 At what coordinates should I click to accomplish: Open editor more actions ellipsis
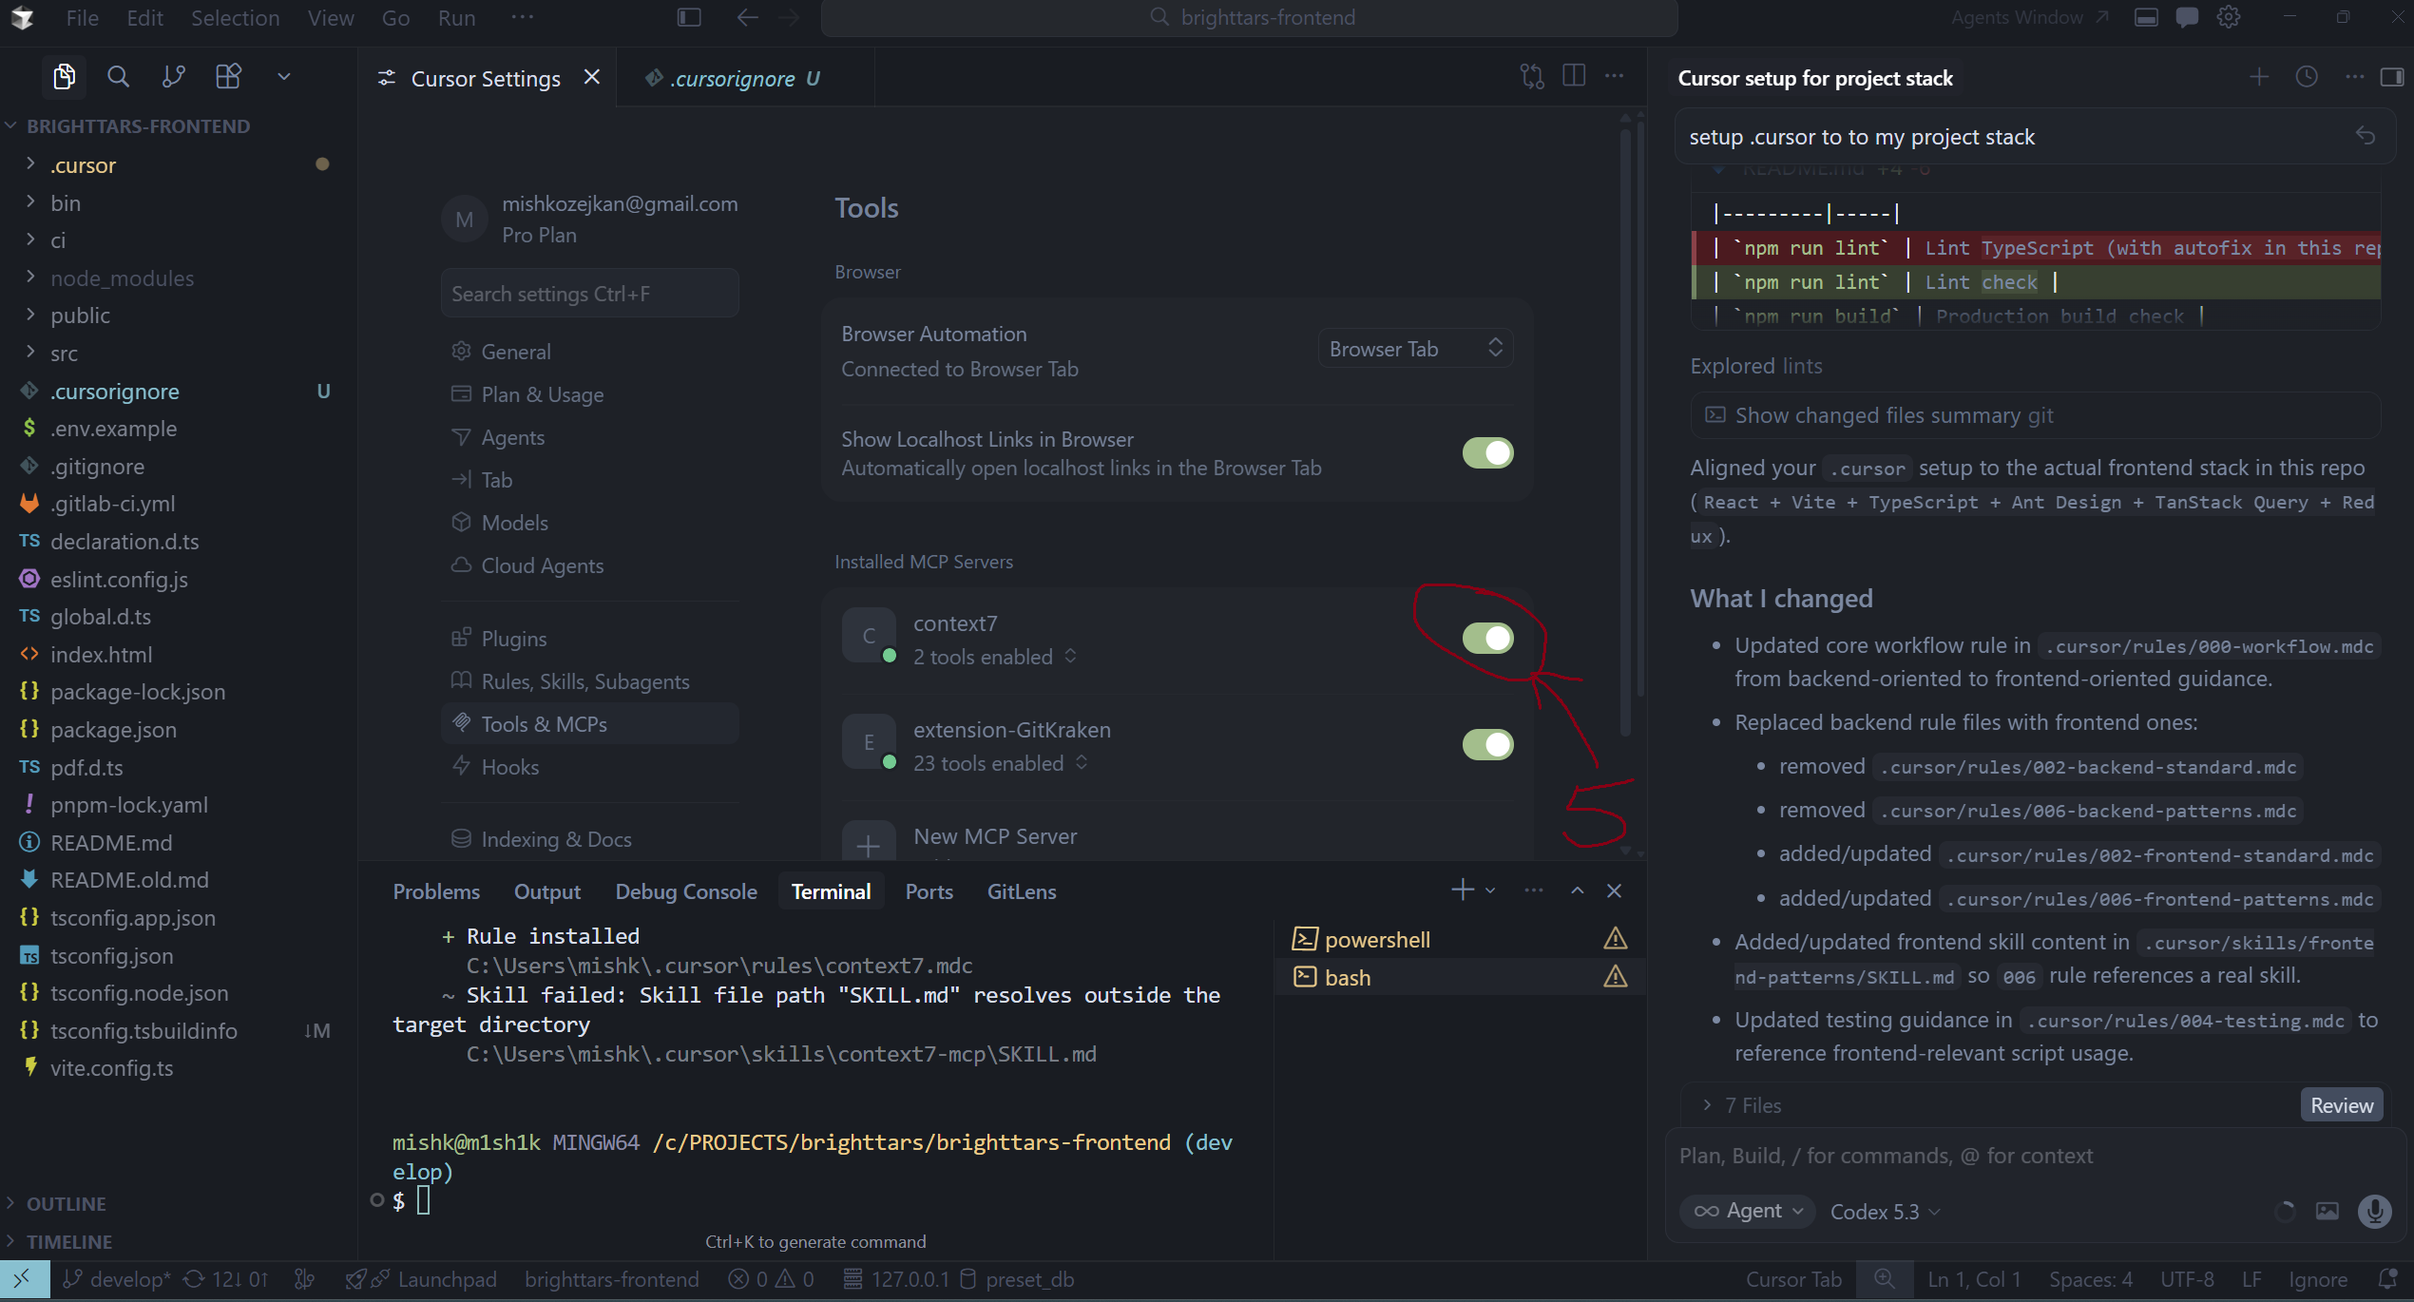pos(1615,76)
